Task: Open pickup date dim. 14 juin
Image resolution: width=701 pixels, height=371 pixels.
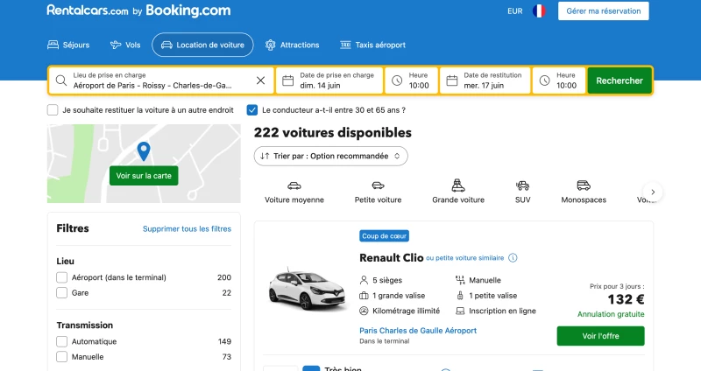Action: point(329,80)
